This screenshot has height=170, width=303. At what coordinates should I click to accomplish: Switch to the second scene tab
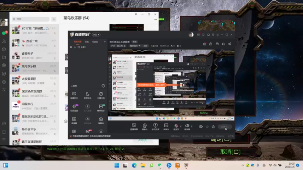pyautogui.click(x=87, y=42)
